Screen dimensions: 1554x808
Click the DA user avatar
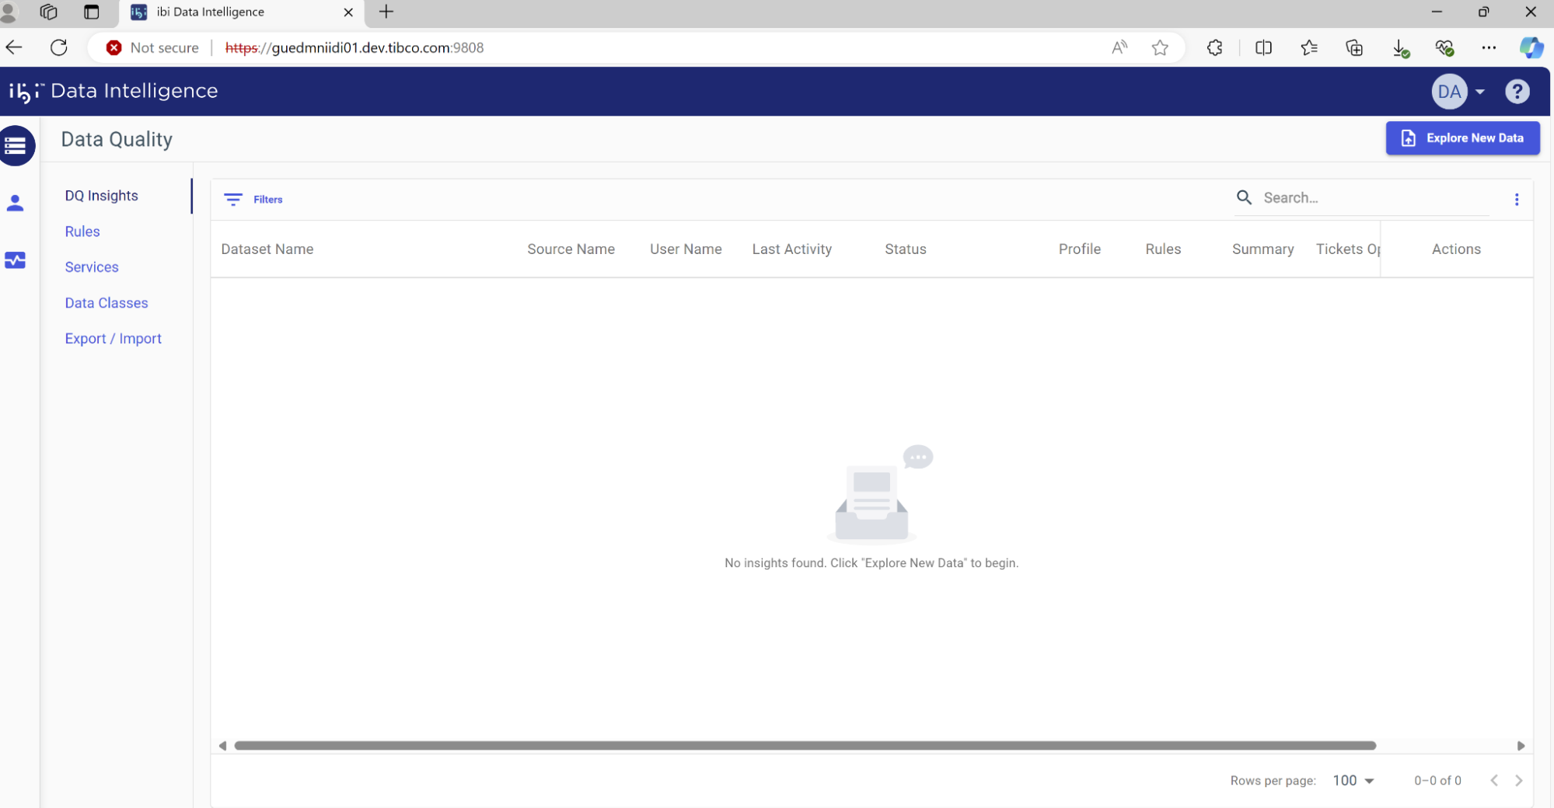click(x=1449, y=92)
